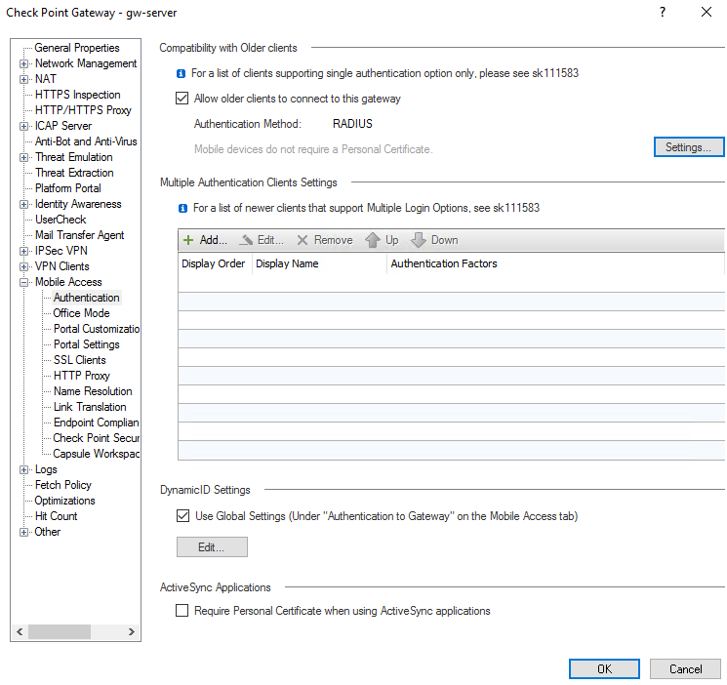Image resolution: width=727 pixels, height=685 pixels.
Task: Click the tree scrollbar left arrow
Action: [x=20, y=631]
